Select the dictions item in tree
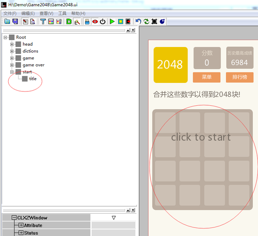This screenshot has width=258, height=236. click(x=31, y=51)
